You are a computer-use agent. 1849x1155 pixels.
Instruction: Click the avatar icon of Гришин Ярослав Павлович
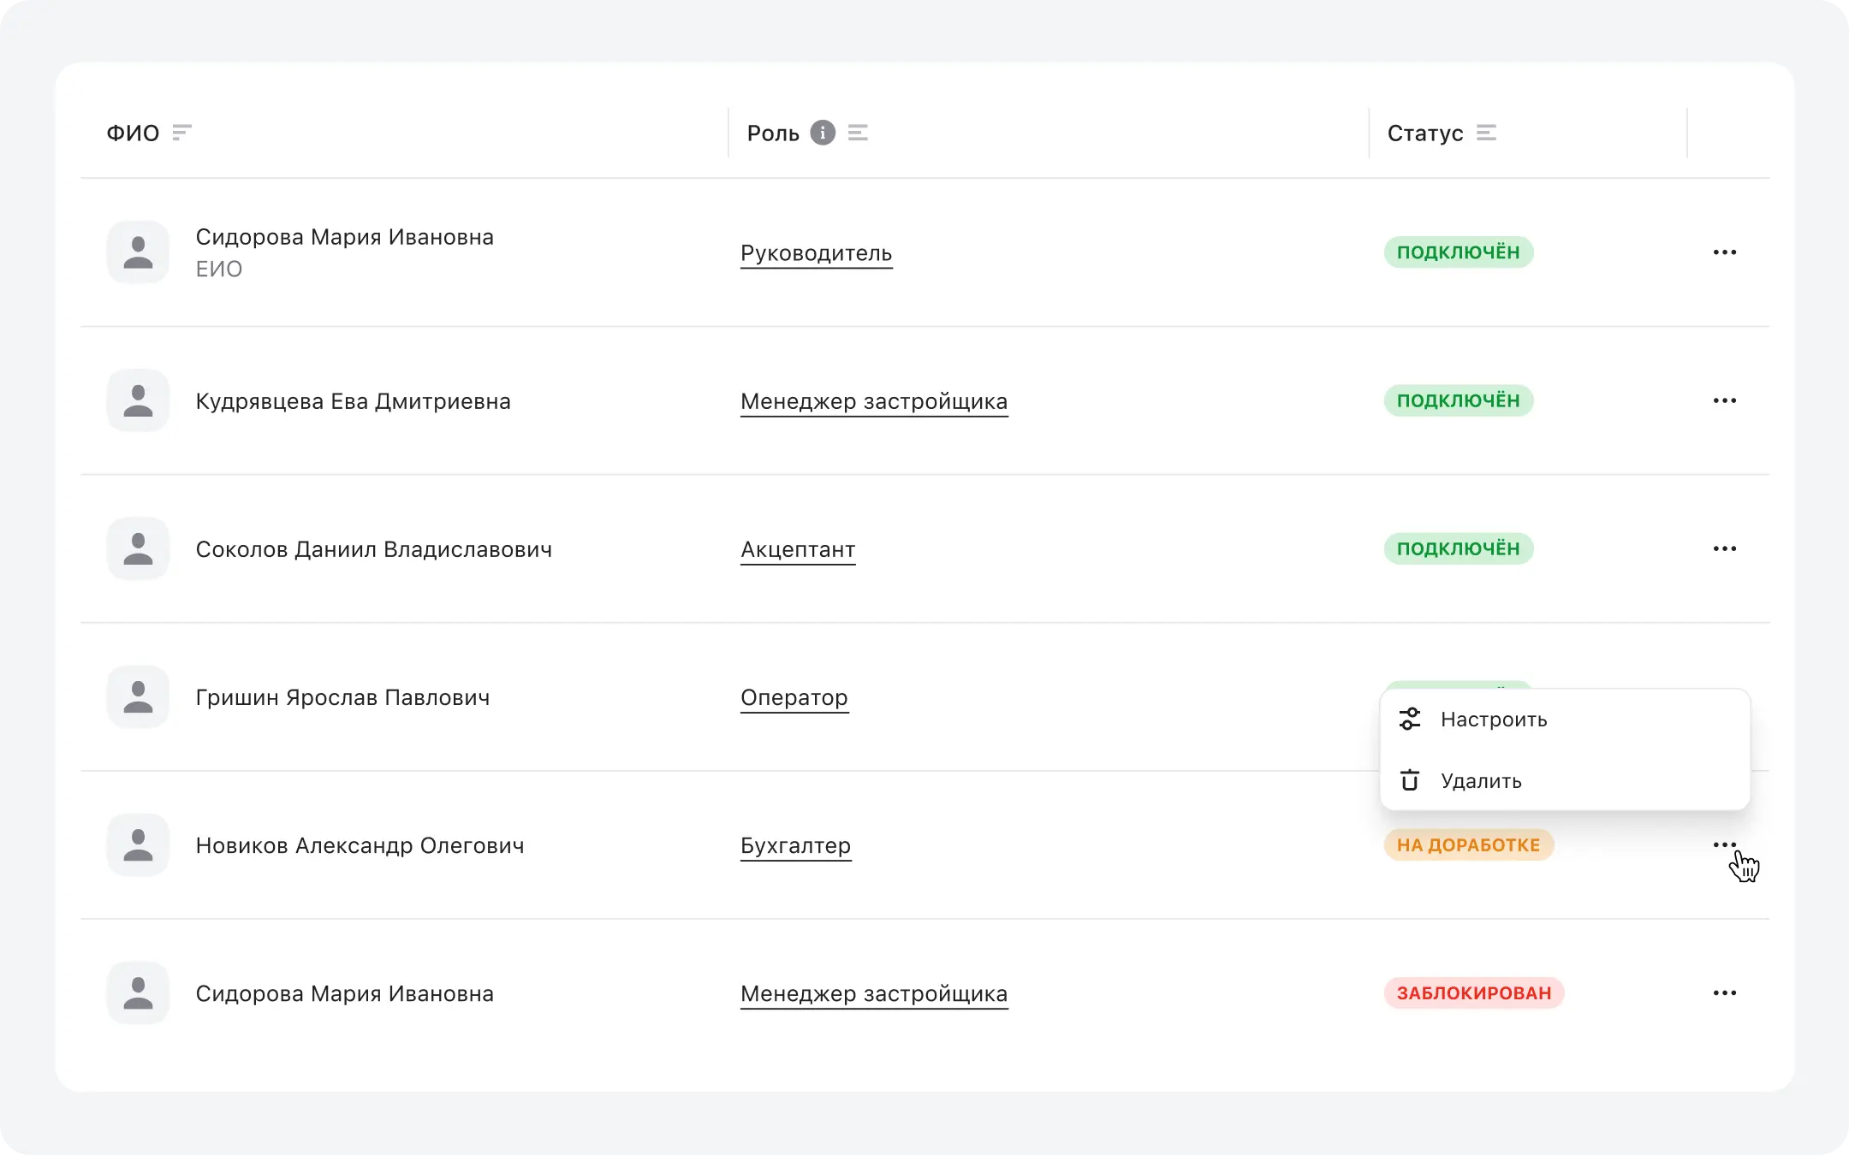[138, 696]
